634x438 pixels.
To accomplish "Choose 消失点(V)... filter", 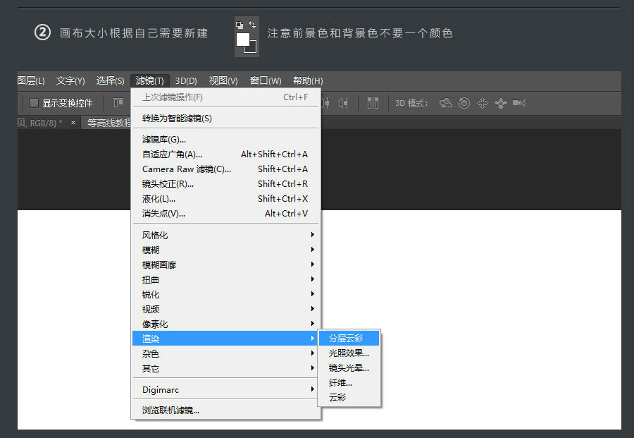I will coord(225,213).
